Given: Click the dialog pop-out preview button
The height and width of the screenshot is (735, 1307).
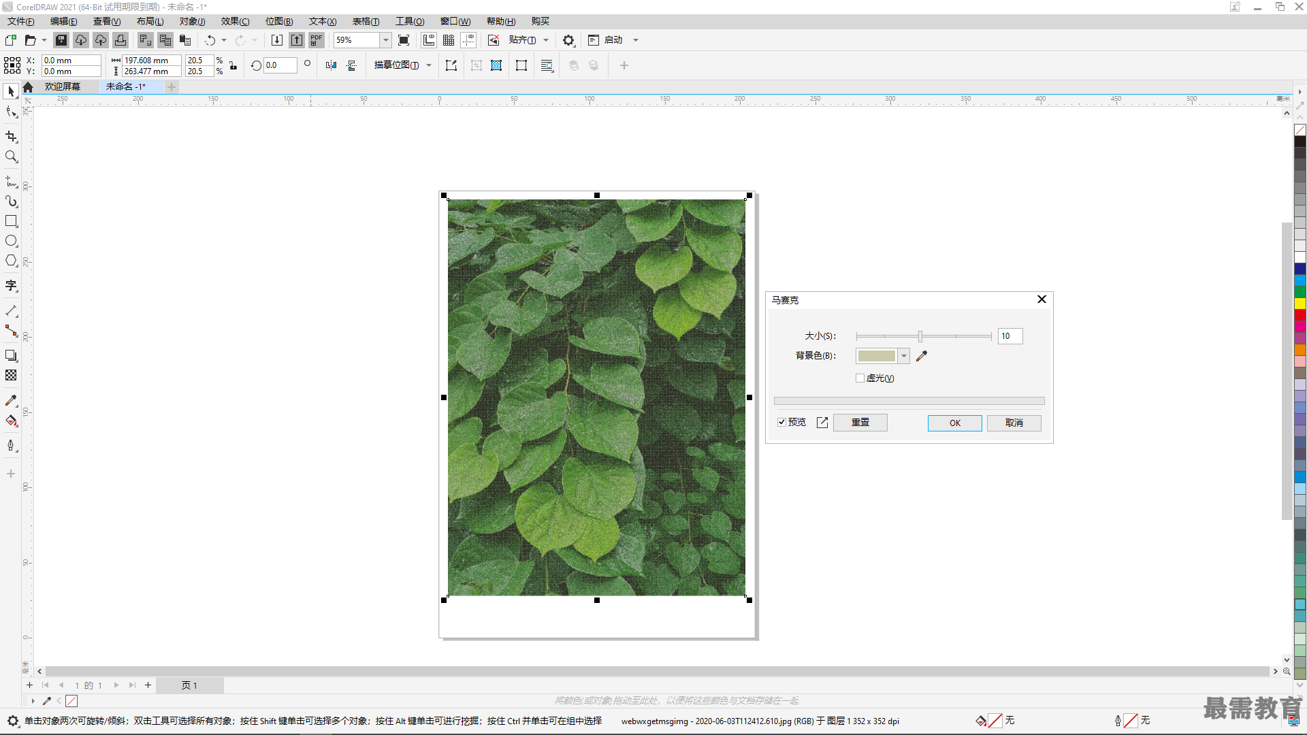Looking at the screenshot, I should coord(822,423).
